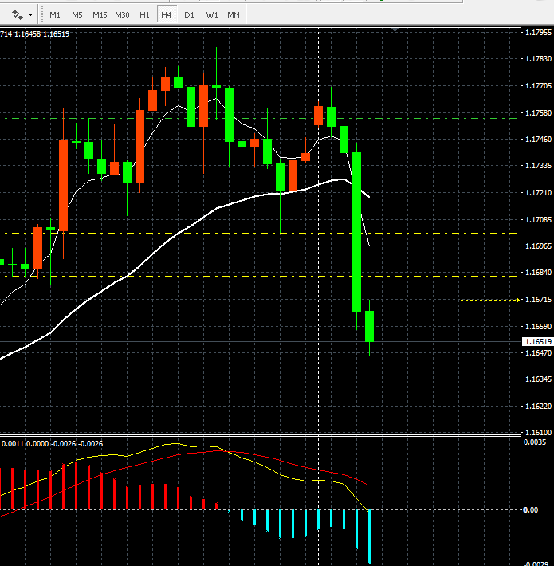
Task: Click price scale label 1.17830
Action: click(x=538, y=59)
